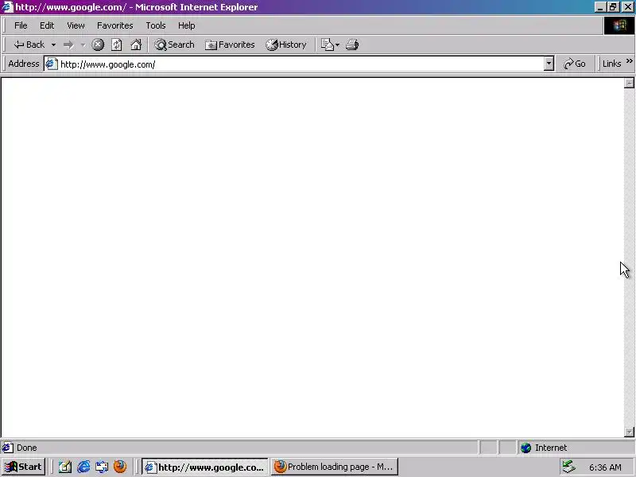The width and height of the screenshot is (636, 477).
Task: Show the History pane
Action: click(286, 45)
